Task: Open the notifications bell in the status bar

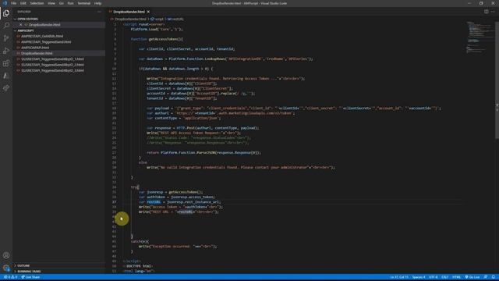Action: (x=493, y=277)
